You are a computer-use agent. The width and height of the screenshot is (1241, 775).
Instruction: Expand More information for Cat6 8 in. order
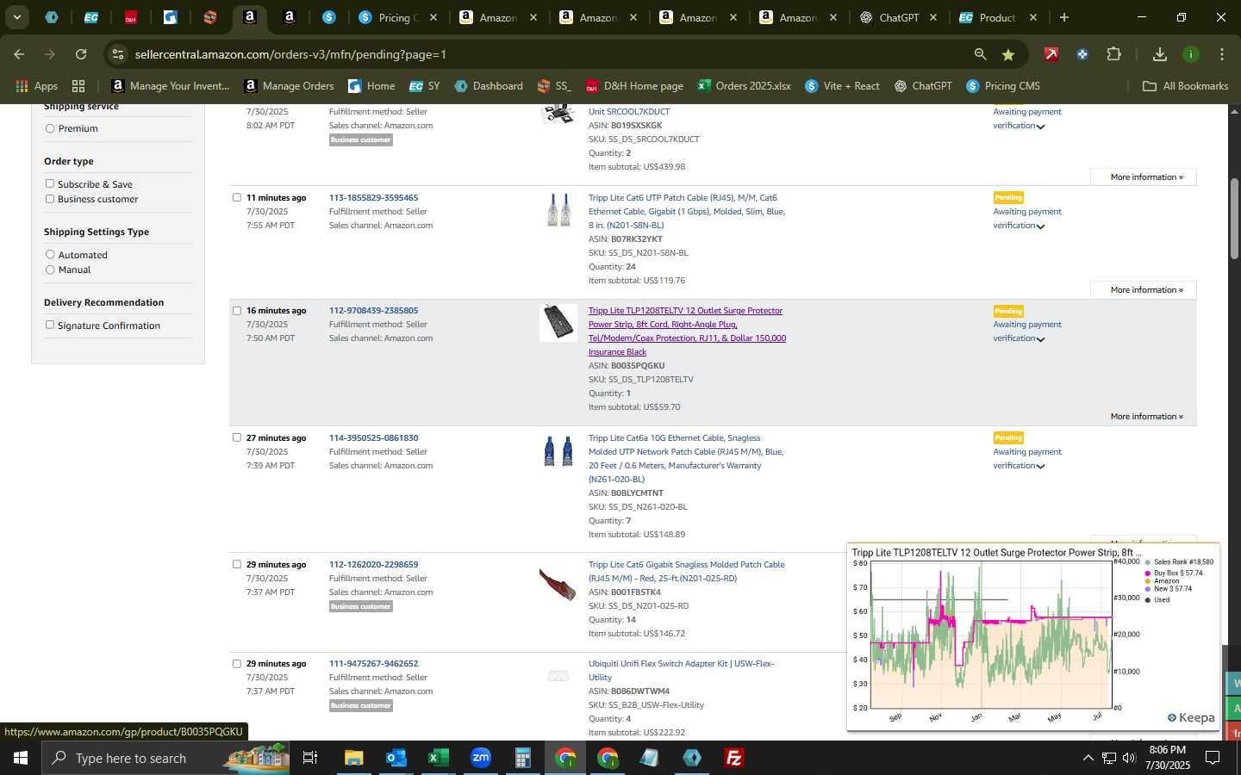tap(1146, 290)
